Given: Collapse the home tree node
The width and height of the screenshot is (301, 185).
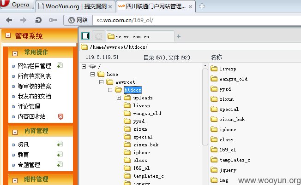Looking at the screenshot, I should [x=92, y=74].
